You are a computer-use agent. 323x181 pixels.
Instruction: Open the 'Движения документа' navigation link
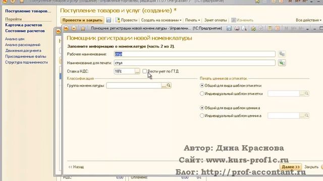coord(23,50)
